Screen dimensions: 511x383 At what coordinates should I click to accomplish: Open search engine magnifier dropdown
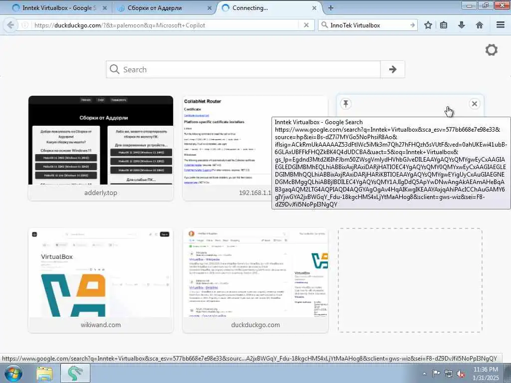tap(324, 25)
